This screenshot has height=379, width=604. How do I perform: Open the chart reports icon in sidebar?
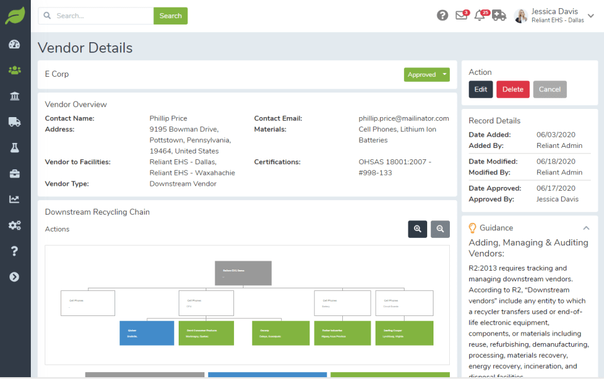click(14, 200)
